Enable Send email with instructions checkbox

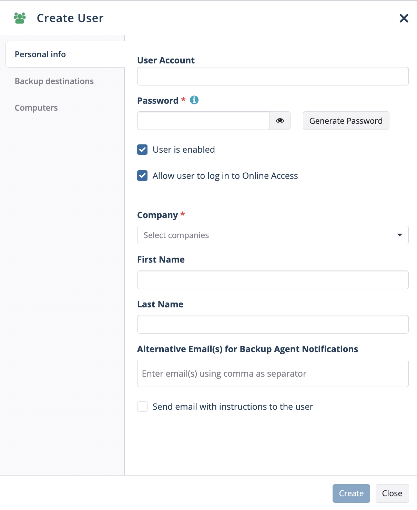click(142, 407)
